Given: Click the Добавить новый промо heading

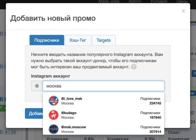Looking at the screenshot, I should click(53, 18).
